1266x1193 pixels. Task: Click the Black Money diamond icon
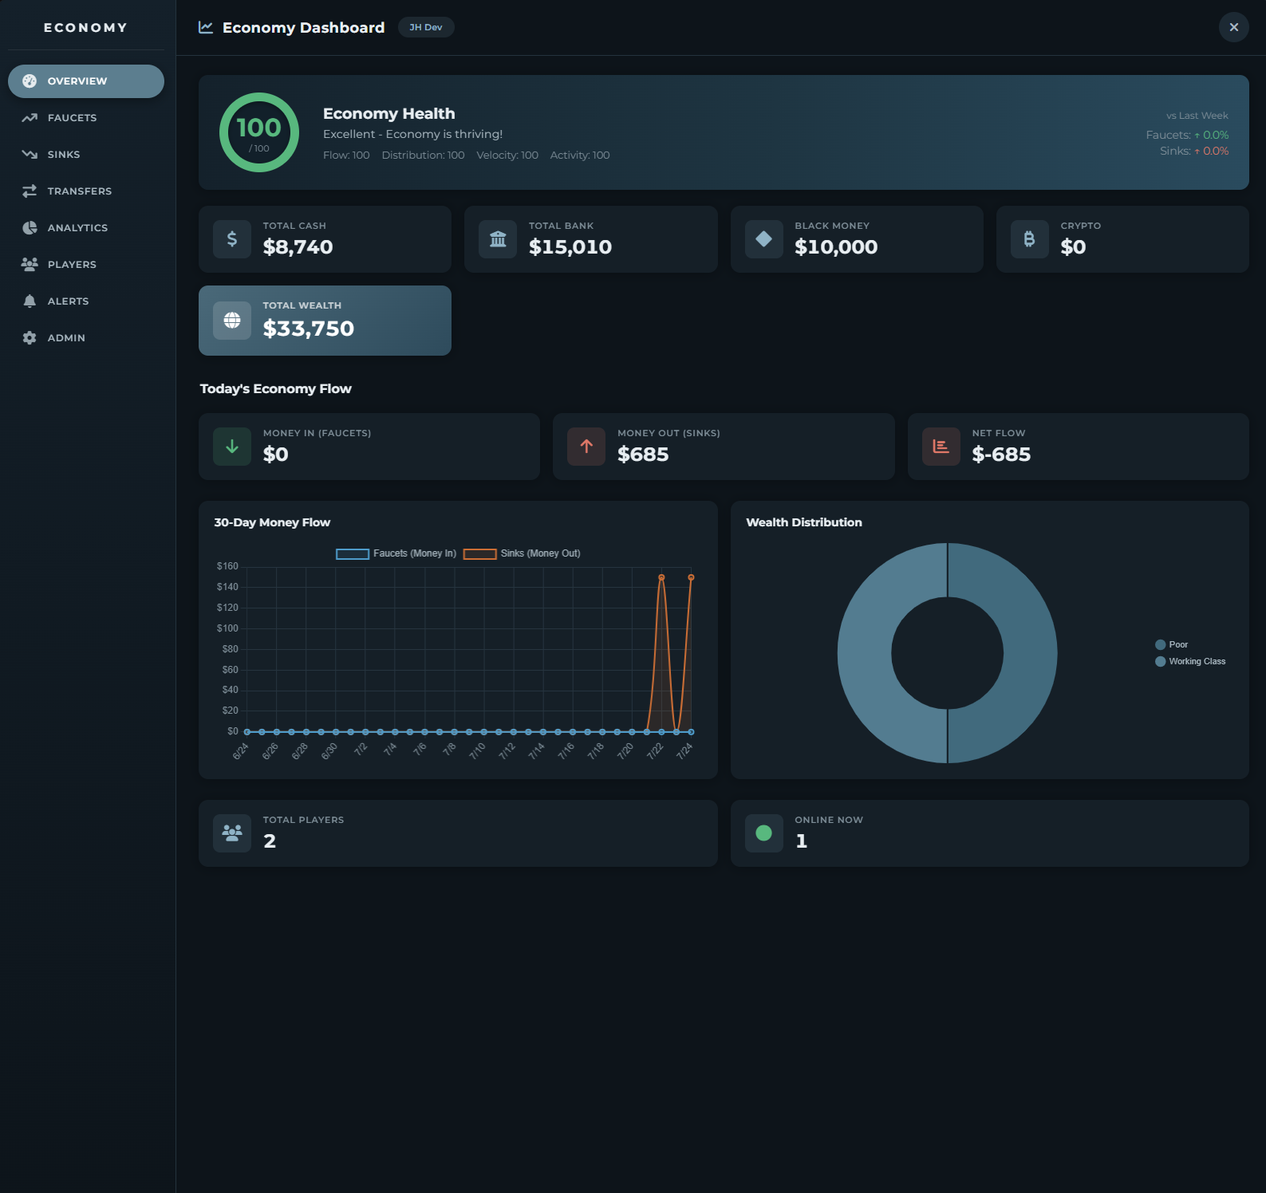coord(764,239)
